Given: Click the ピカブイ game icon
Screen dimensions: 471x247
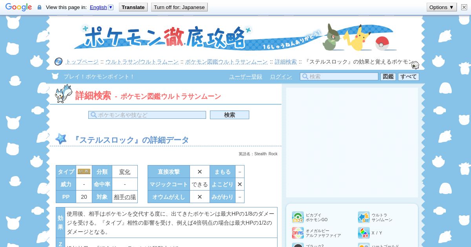Looking at the screenshot, I should pos(298,217).
